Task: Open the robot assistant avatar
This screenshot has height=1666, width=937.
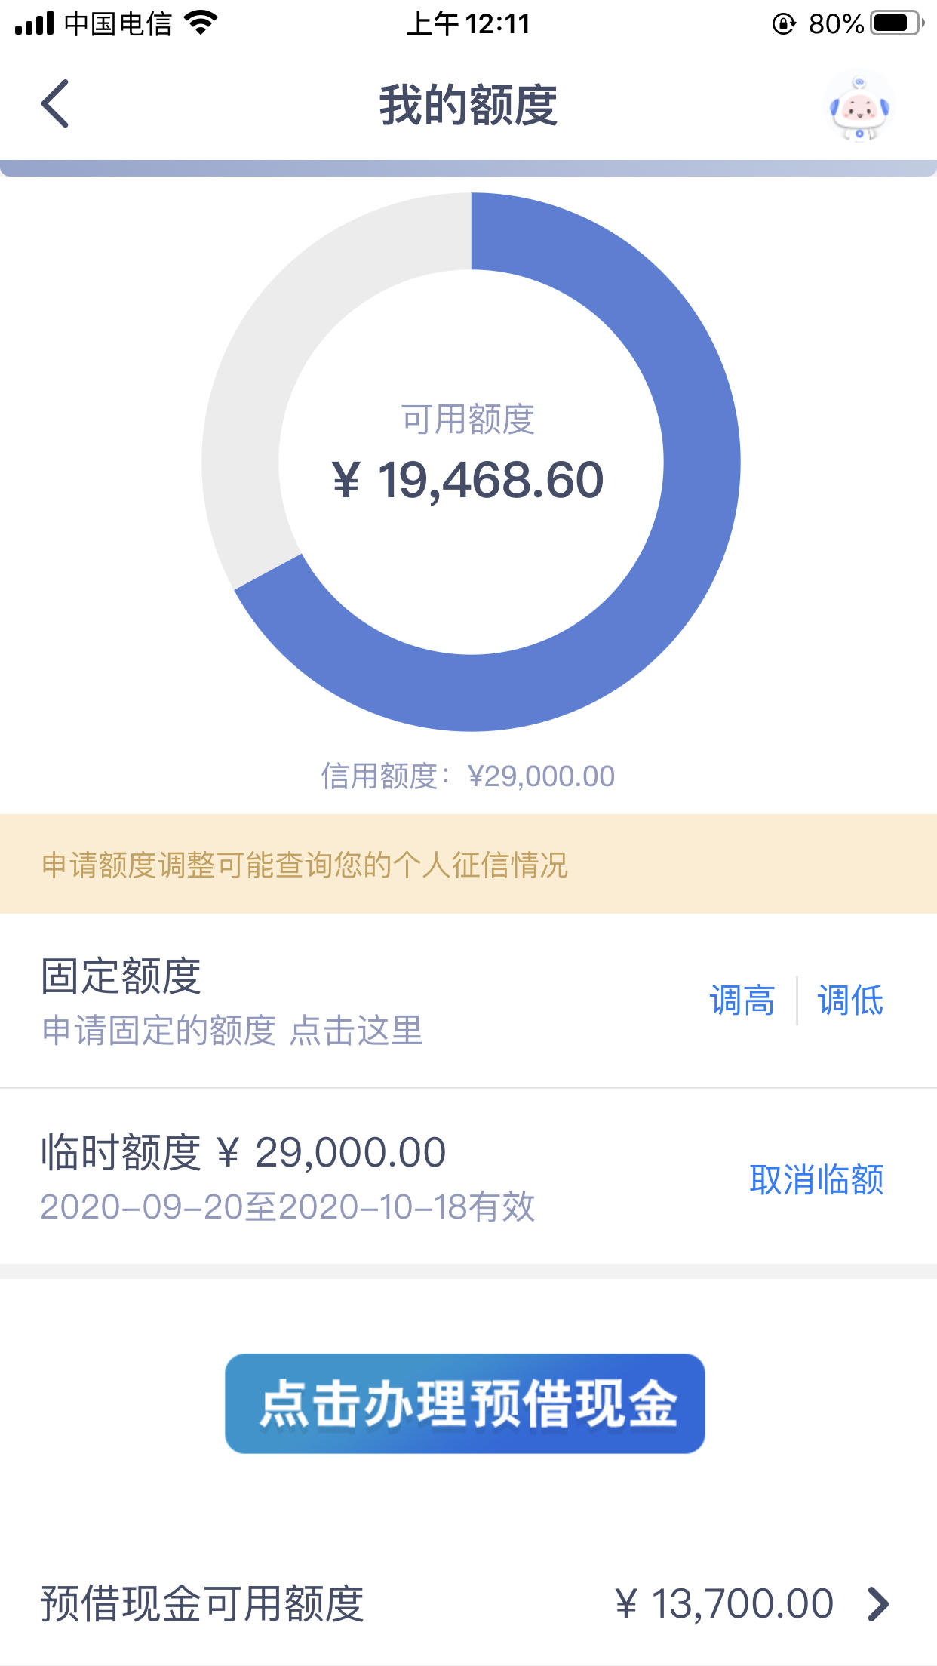Action: tap(859, 106)
